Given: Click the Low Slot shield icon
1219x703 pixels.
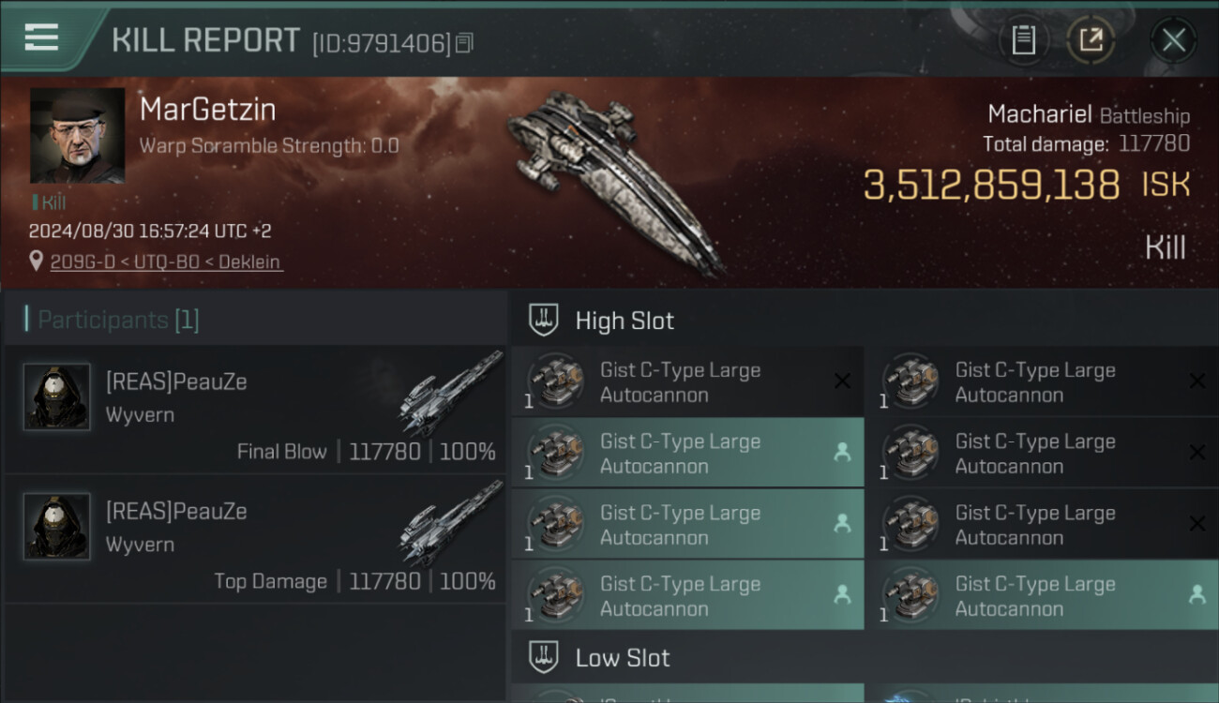Looking at the screenshot, I should 545,657.
